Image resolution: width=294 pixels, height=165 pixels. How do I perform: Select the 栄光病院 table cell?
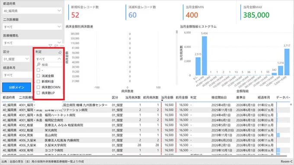(51, 130)
